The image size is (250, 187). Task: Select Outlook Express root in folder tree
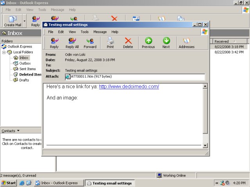coord(20,47)
